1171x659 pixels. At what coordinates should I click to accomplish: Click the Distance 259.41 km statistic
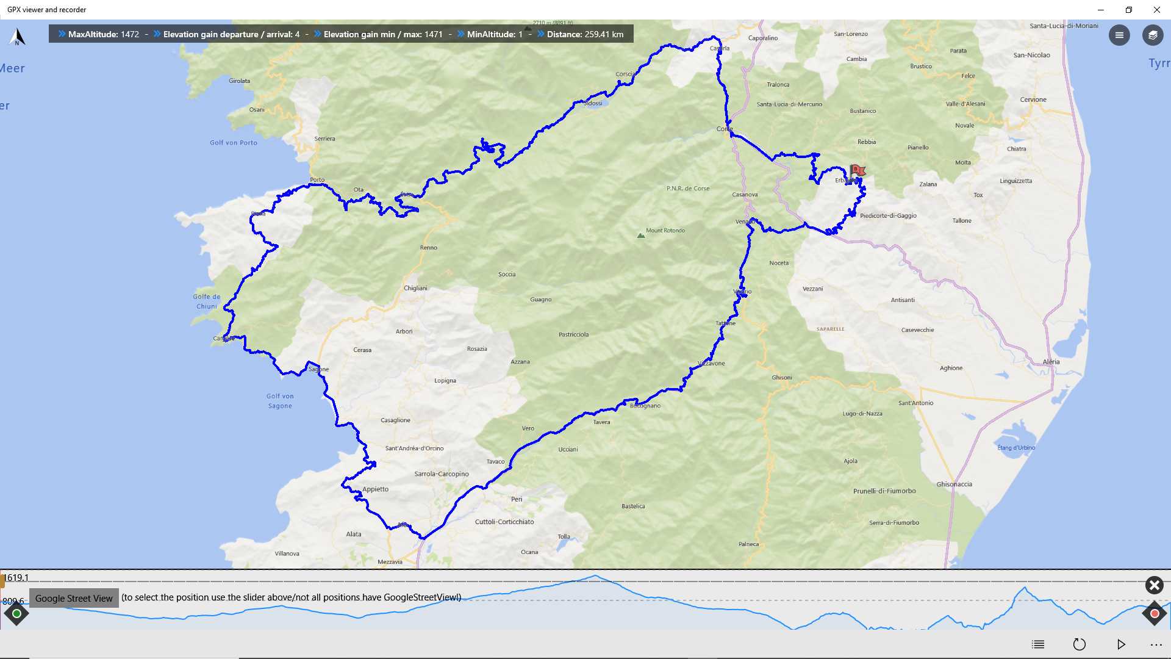(x=584, y=34)
